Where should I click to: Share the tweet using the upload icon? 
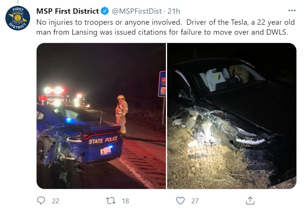(250, 200)
